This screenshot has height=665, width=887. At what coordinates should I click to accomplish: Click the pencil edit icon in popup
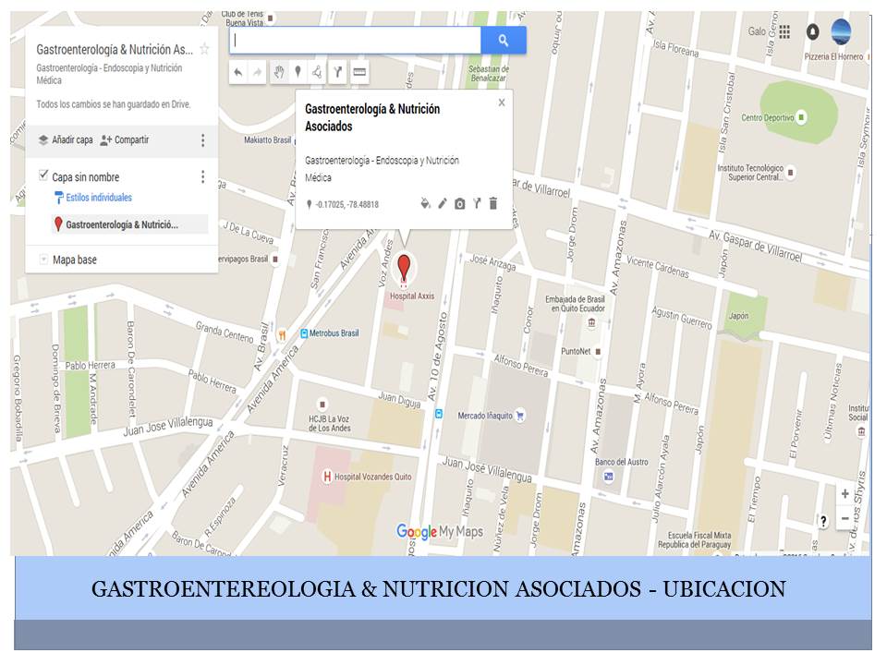443,203
